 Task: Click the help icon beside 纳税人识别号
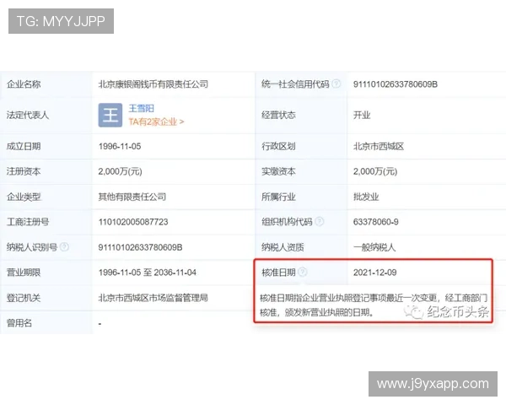64,247
